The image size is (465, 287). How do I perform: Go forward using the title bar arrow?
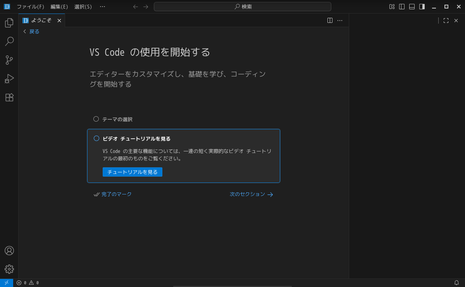146,7
